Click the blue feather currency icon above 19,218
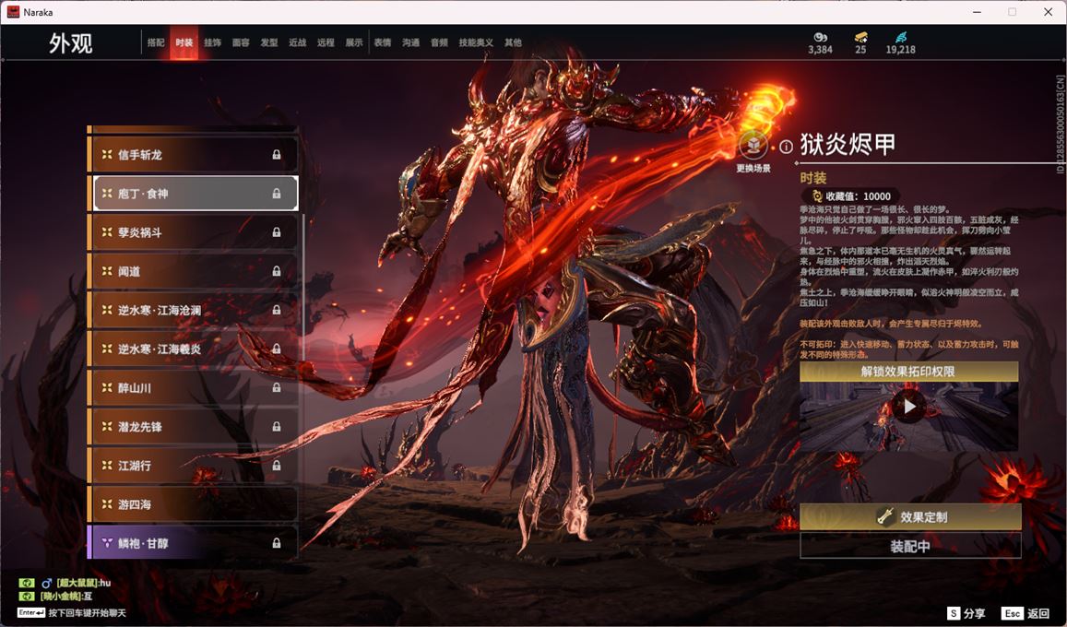This screenshot has width=1067, height=627. 900,37
